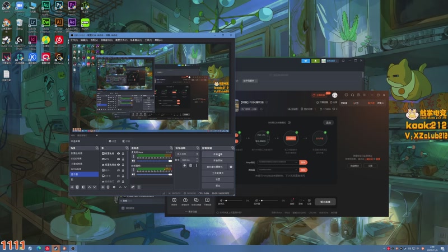Click headset support icon in streaming app header
Viewport: 448px width, 252px height.
[x=352, y=95]
